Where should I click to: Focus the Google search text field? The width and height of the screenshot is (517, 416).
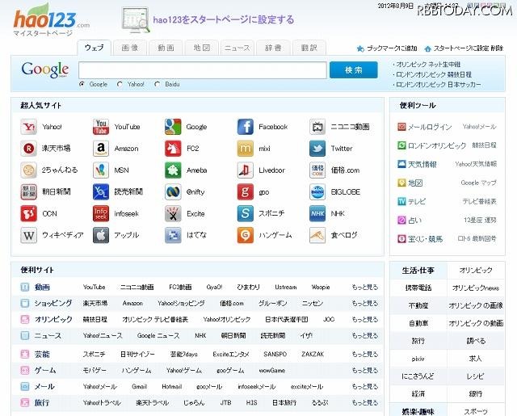203,70
